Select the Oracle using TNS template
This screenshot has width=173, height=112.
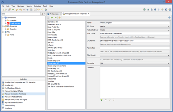pos(66,69)
